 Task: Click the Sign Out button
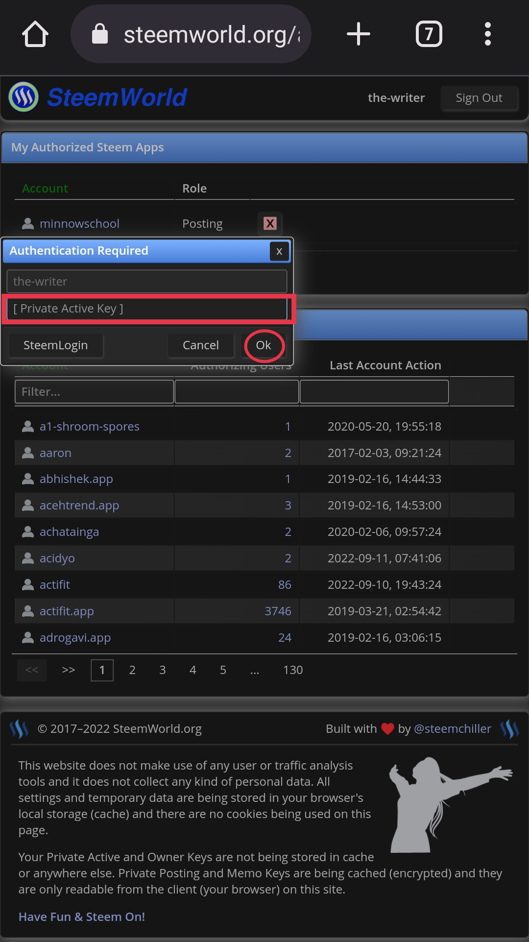click(479, 98)
